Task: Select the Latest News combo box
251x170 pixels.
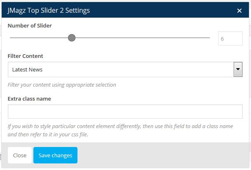Action: pos(120,69)
